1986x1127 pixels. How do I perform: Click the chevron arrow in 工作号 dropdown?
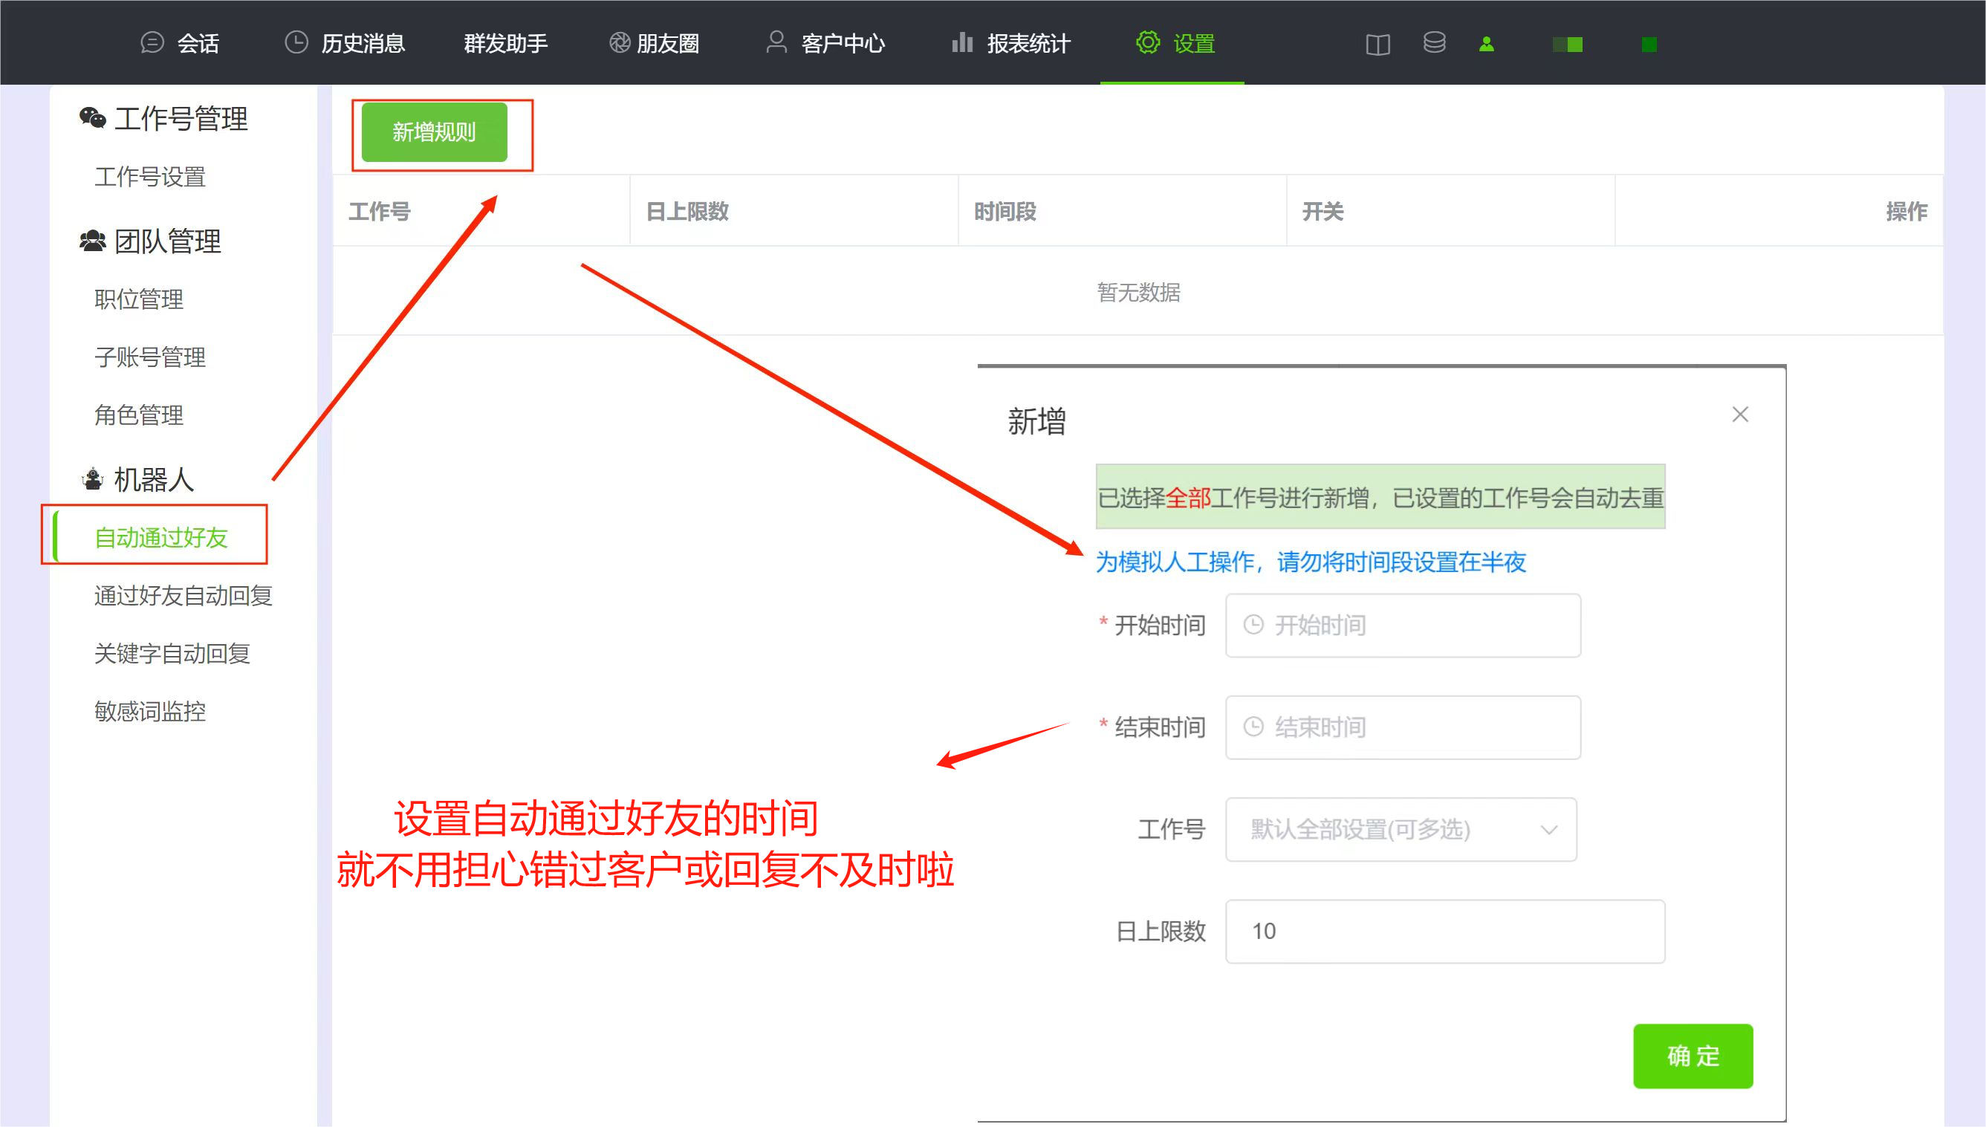tap(1548, 830)
